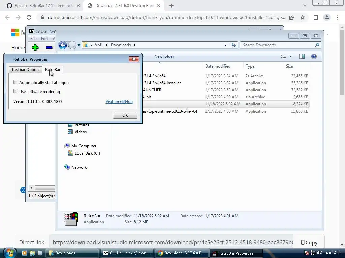The height and width of the screenshot is (258, 345).
Task: Switch to 7-Zip taskbar button
Action: (127, 253)
